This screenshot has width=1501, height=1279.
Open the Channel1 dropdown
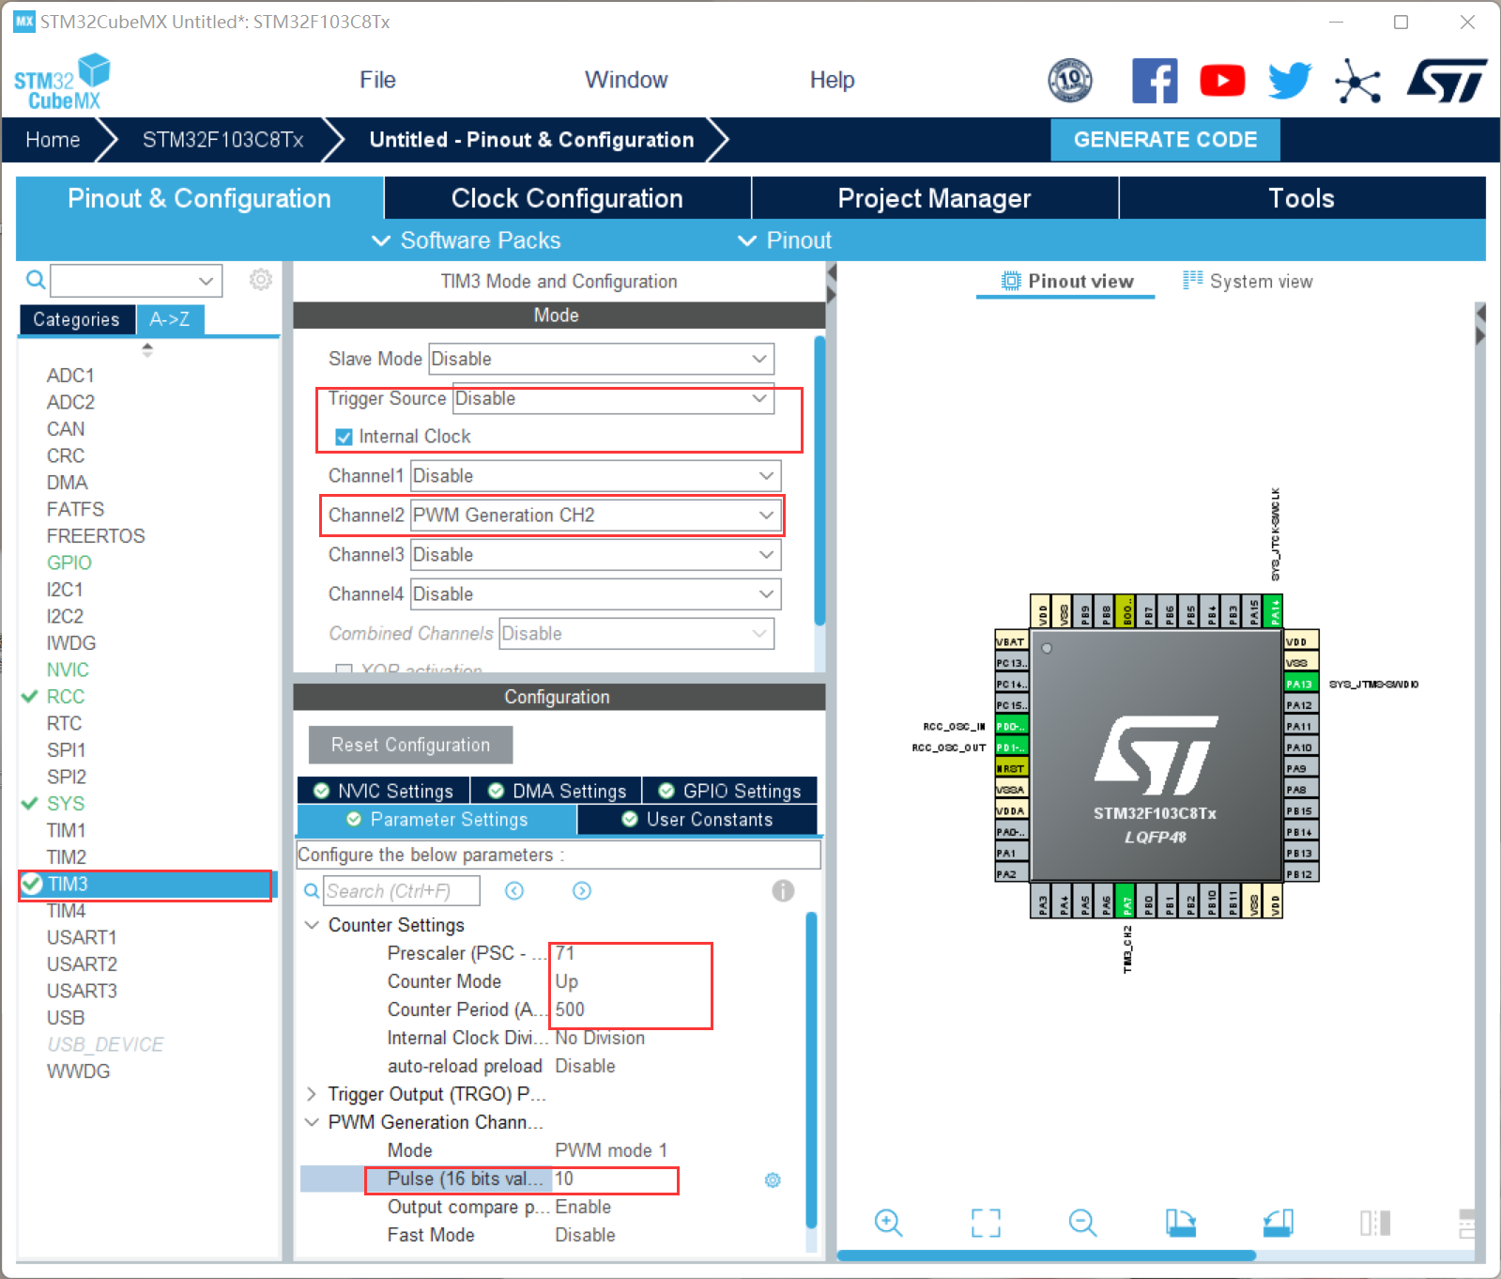595,475
